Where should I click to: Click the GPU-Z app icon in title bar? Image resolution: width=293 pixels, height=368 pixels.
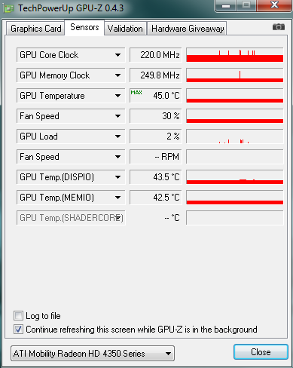click(9, 8)
